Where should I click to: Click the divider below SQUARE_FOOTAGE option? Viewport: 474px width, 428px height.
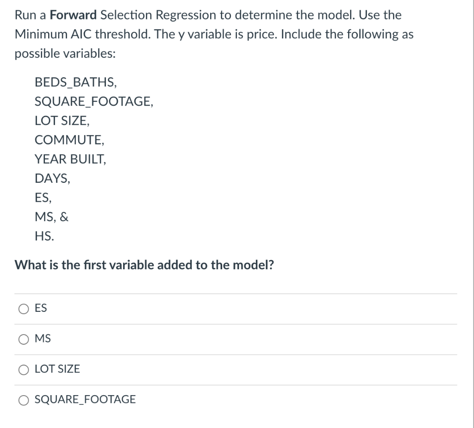coord(236,416)
